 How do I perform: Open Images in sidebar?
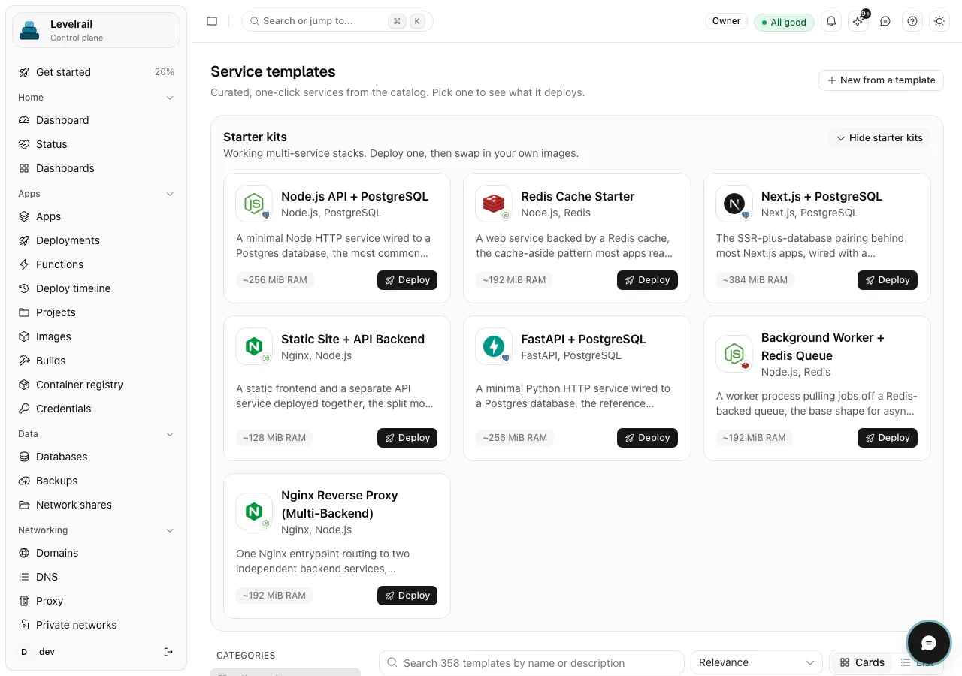point(96,336)
